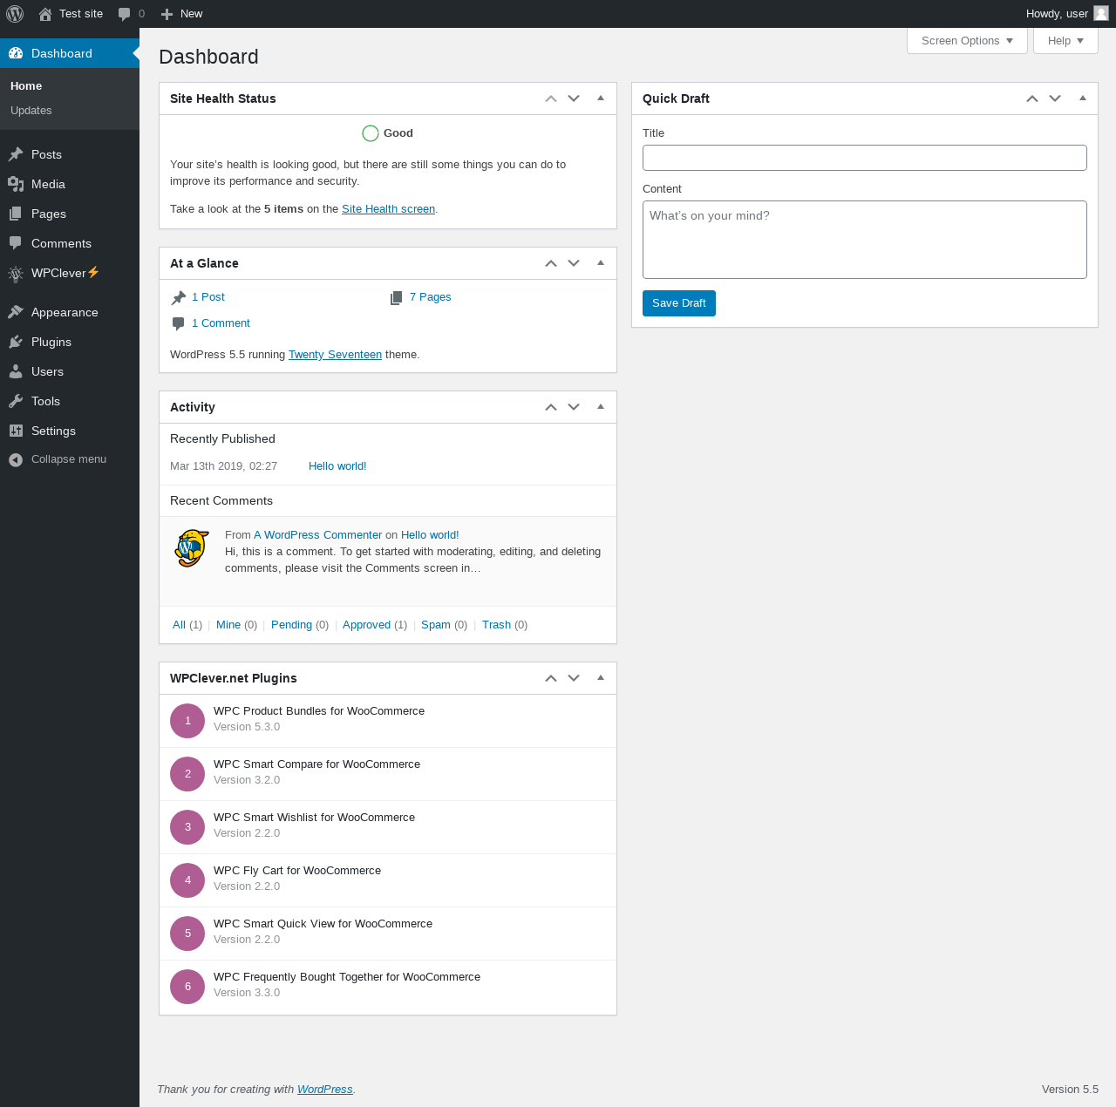Move Site Health Status widget down
Image resolution: width=1116 pixels, height=1107 pixels.
coord(574,98)
